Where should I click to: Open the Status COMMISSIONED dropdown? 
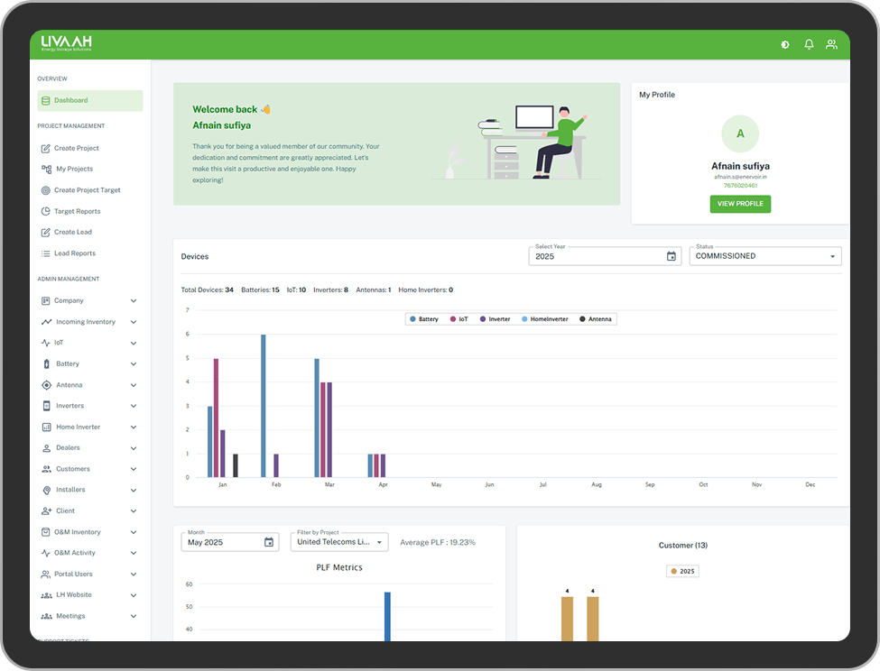[765, 256]
